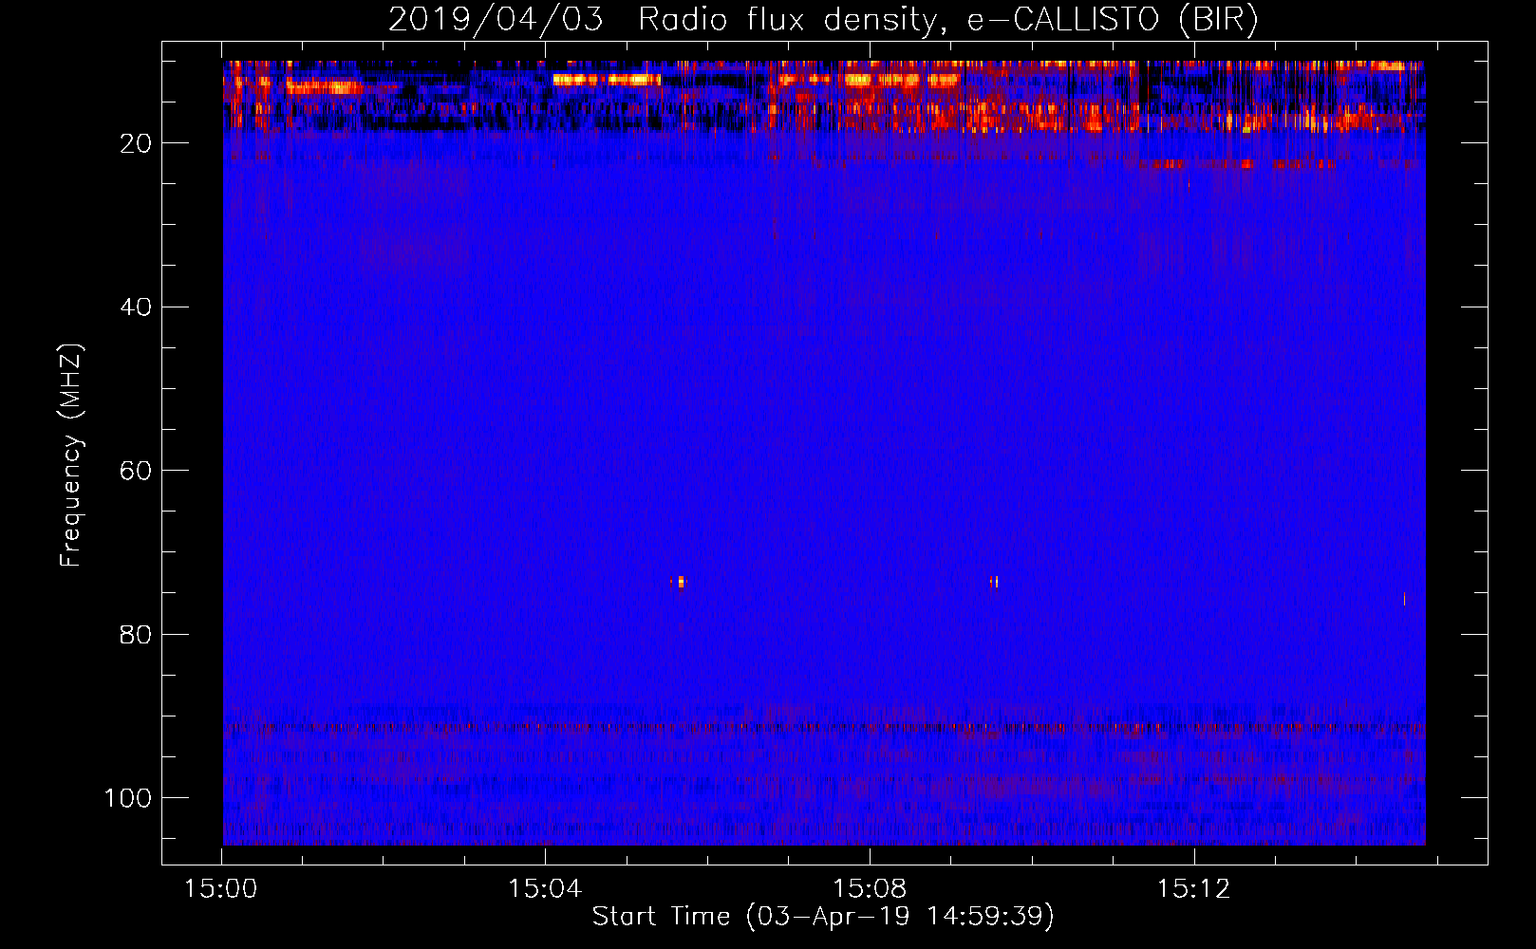Click the plot title 'Radio flux density, e-CALLISTO (BIR)'
This screenshot has width=1536, height=949.
coord(947,19)
